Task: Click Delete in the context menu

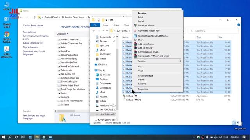Action: pos(141,80)
